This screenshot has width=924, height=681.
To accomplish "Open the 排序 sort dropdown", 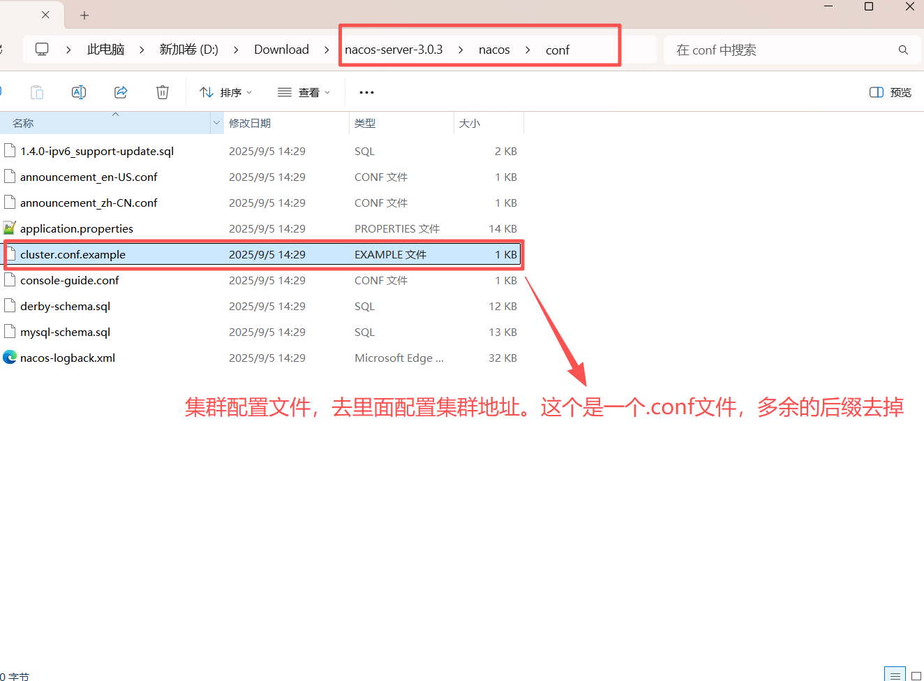I will click(x=225, y=92).
